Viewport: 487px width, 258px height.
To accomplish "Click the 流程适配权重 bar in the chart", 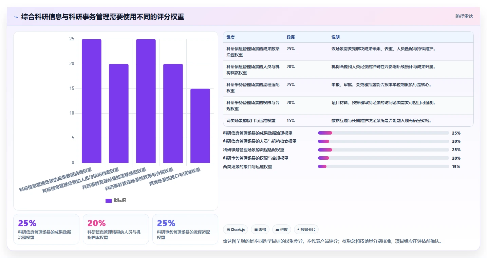I will 146,101.
